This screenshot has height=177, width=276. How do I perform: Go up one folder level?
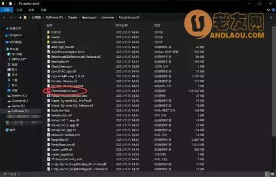(x=20, y=18)
